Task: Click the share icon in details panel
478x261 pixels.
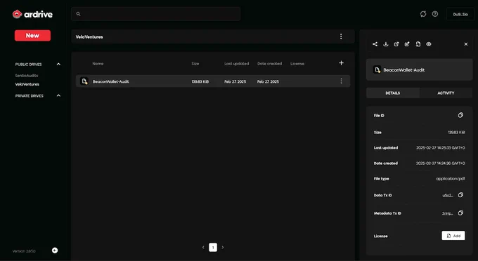Action: point(375,44)
